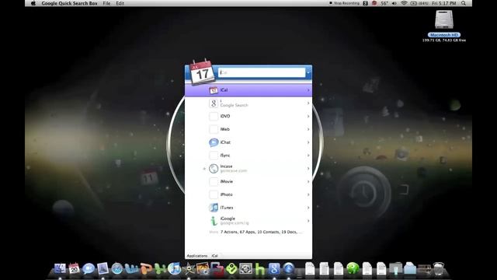Click the 56° temperature menu bar item

click(x=384, y=3)
